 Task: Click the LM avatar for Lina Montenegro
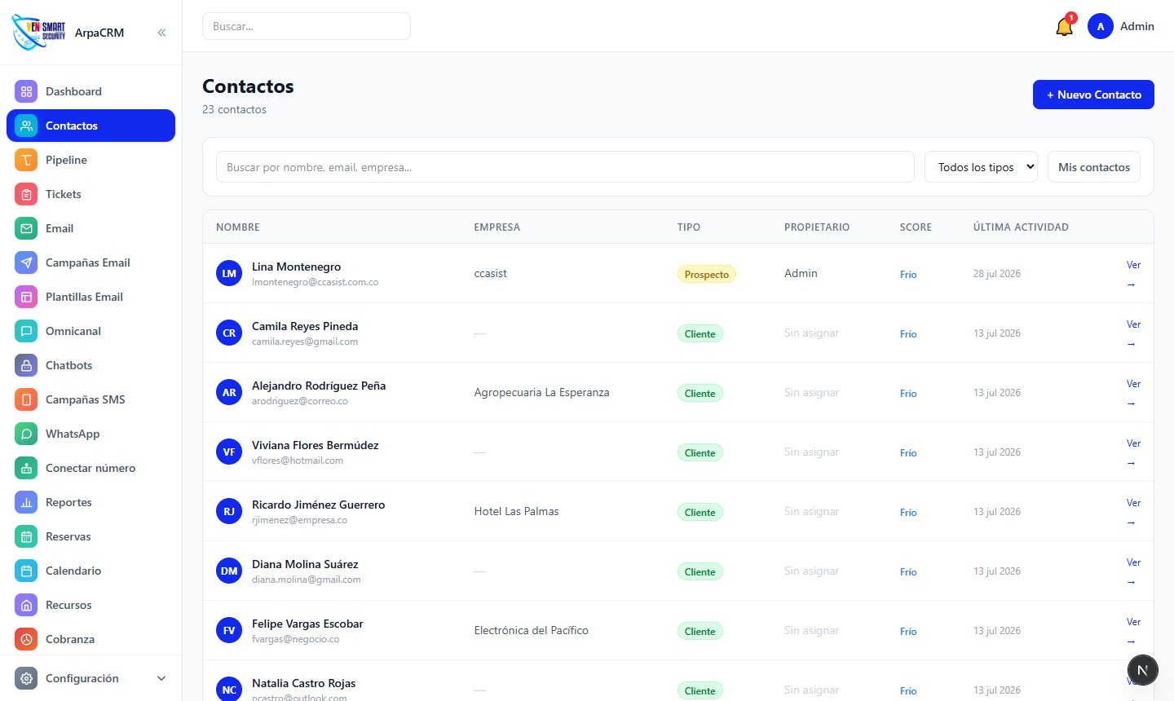click(x=229, y=273)
